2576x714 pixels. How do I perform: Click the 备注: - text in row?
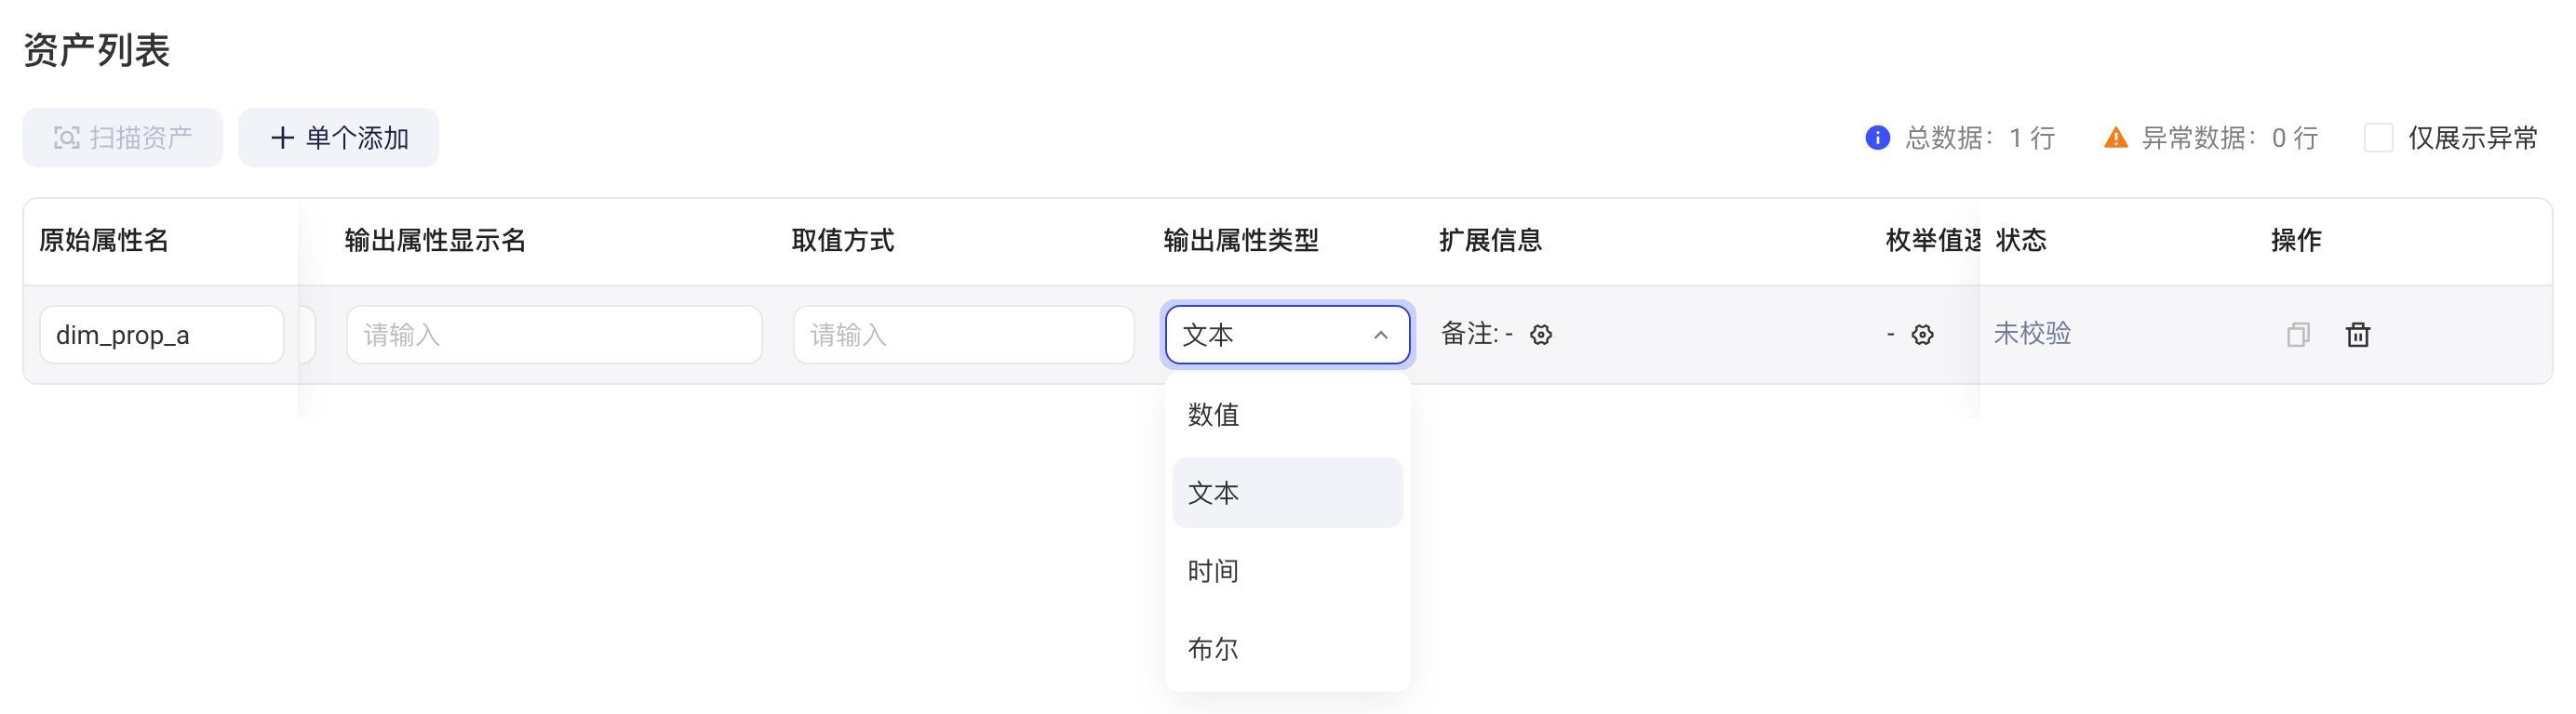click(x=1476, y=334)
